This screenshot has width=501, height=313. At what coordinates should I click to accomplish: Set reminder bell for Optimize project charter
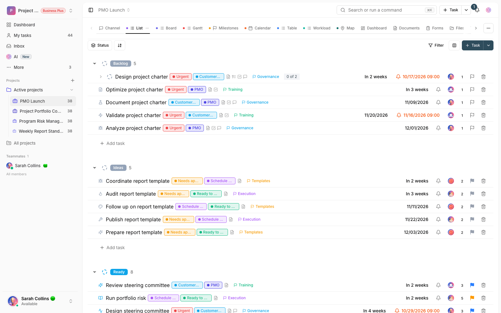pos(438,90)
